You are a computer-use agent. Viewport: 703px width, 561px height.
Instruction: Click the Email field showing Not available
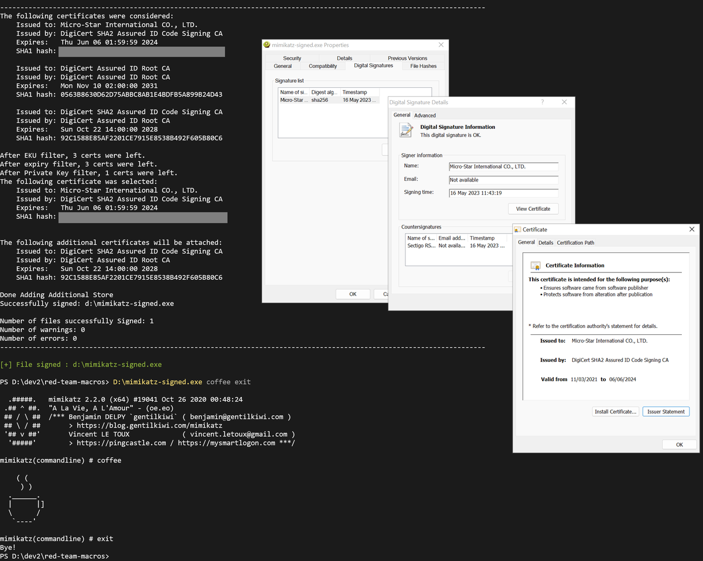click(x=503, y=180)
